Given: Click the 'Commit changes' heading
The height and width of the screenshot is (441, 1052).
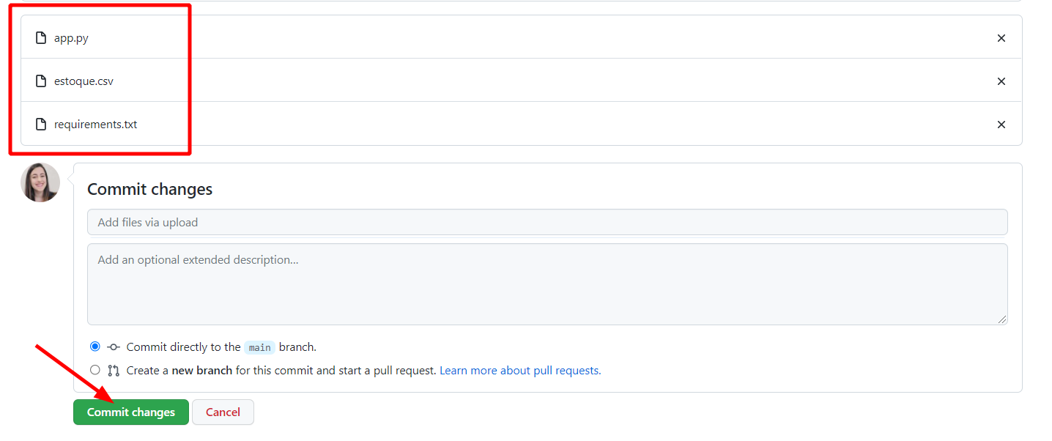Looking at the screenshot, I should pyautogui.click(x=150, y=189).
